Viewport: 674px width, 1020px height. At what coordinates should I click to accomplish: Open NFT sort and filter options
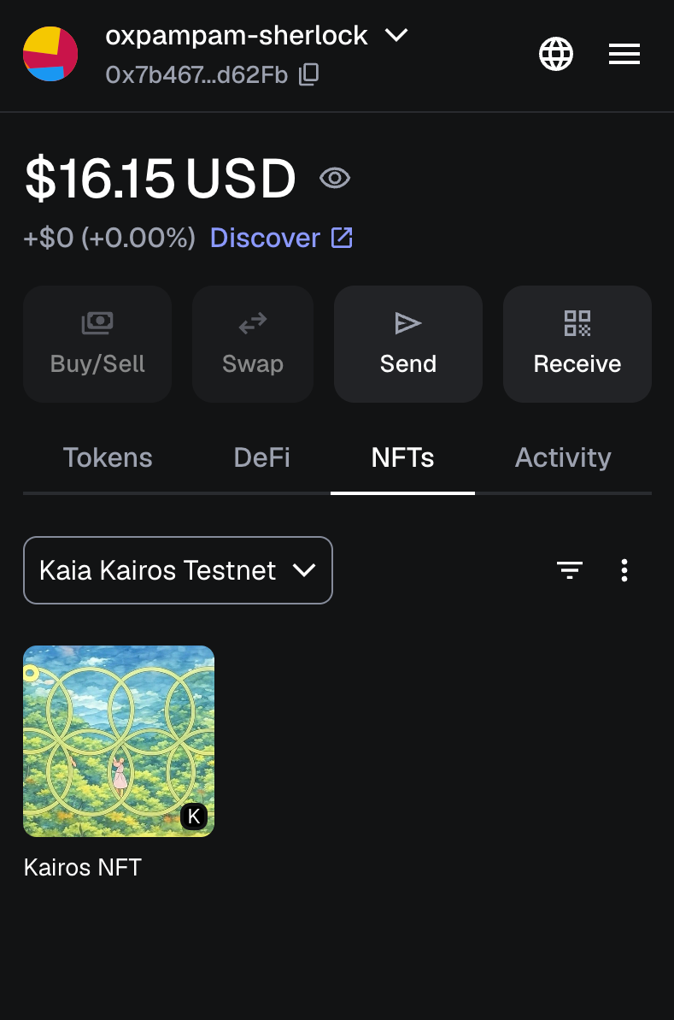pyautogui.click(x=570, y=570)
